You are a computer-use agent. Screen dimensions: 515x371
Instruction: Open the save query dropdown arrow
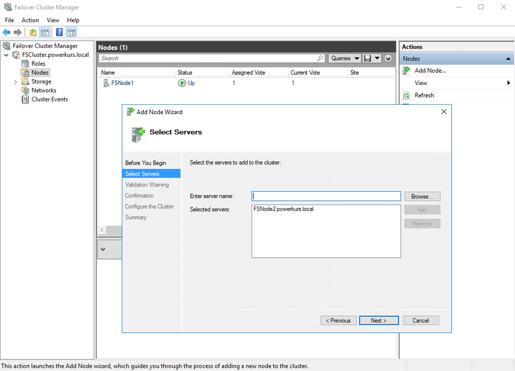click(377, 58)
